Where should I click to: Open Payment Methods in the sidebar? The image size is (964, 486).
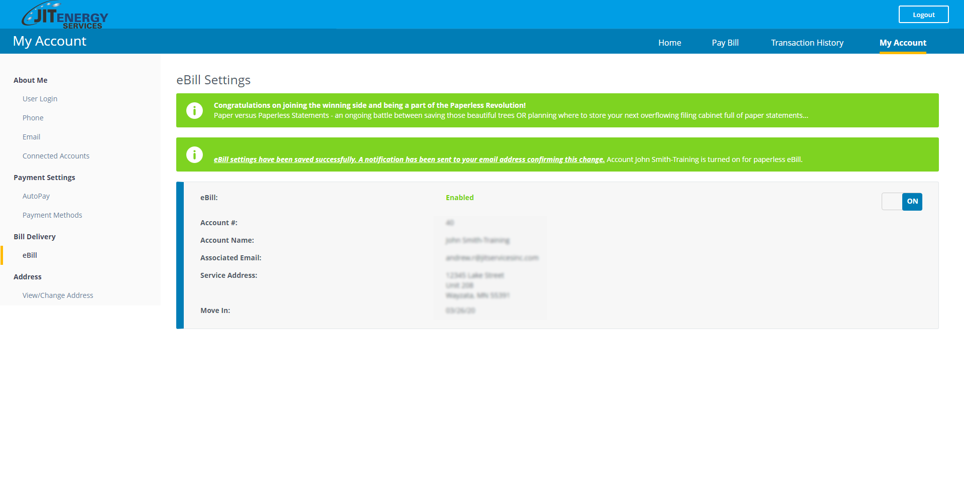tap(52, 215)
